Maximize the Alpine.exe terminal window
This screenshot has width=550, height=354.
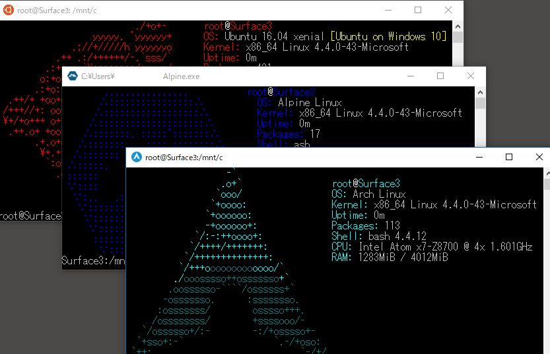click(440, 76)
